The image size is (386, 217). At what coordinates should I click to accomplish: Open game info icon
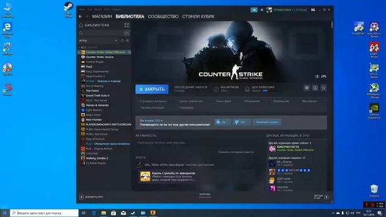coord(315,88)
